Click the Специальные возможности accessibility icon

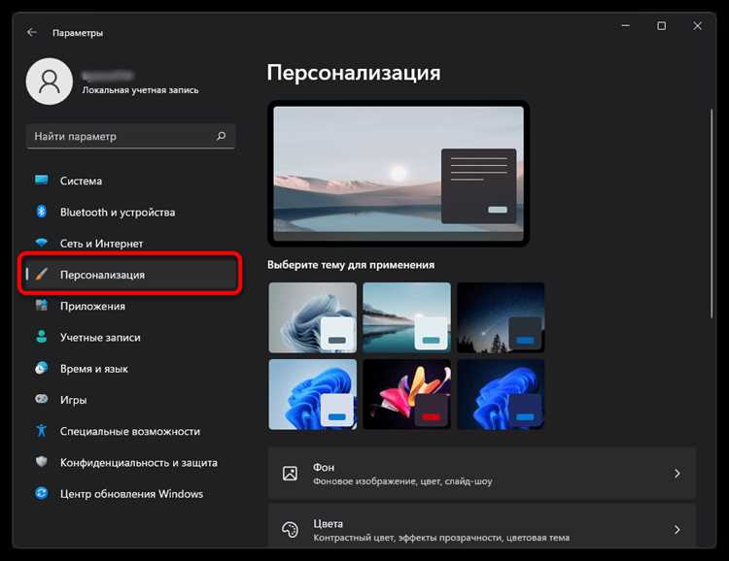coord(42,431)
